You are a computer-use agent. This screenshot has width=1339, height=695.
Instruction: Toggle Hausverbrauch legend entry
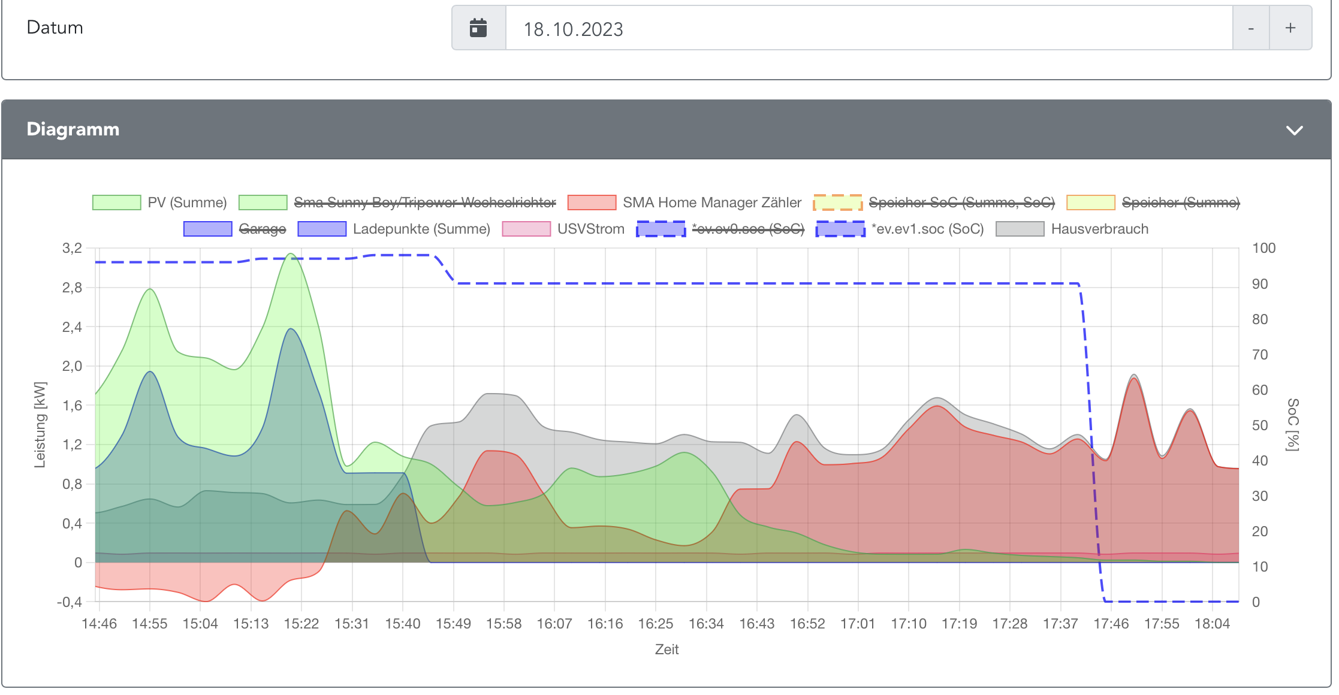tap(1099, 229)
